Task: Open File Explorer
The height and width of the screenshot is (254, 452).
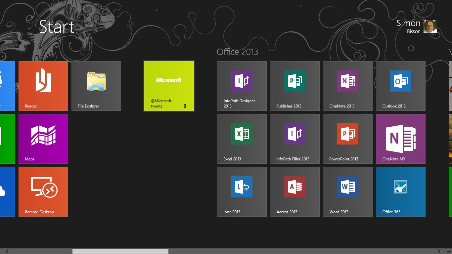Action: point(96,86)
